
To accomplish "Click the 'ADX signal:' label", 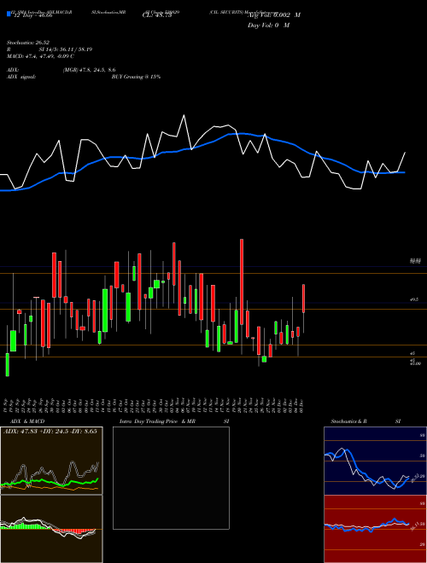I will click(21, 77).
